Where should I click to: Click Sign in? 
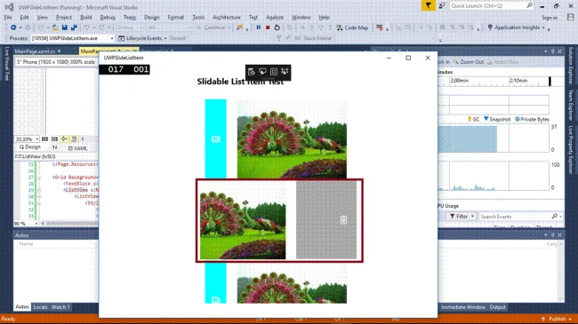(x=550, y=17)
